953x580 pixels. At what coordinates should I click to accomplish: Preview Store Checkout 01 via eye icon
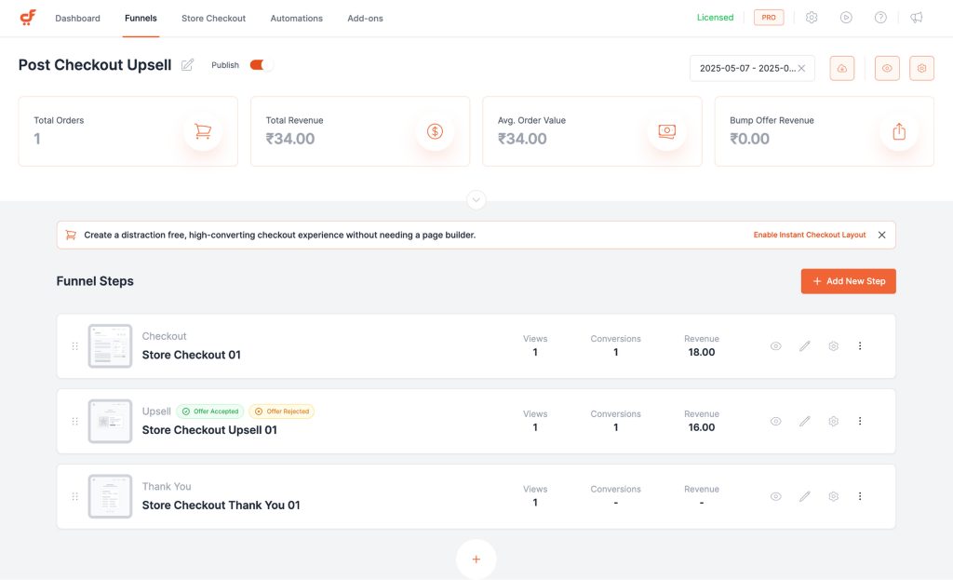tap(775, 346)
